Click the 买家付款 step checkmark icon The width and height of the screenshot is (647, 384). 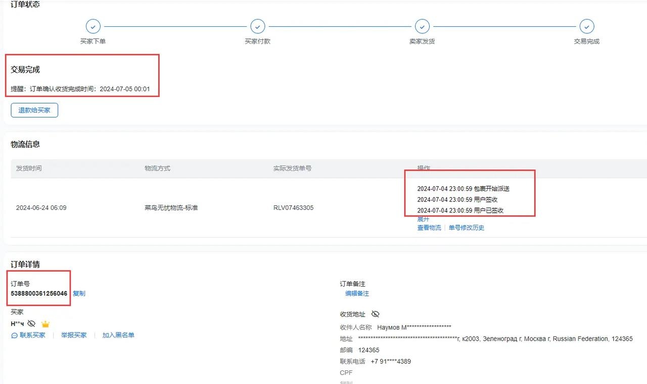coord(258,26)
